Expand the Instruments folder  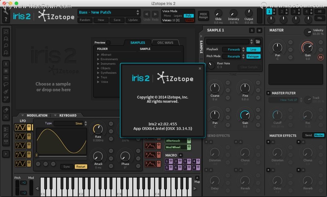(98, 64)
